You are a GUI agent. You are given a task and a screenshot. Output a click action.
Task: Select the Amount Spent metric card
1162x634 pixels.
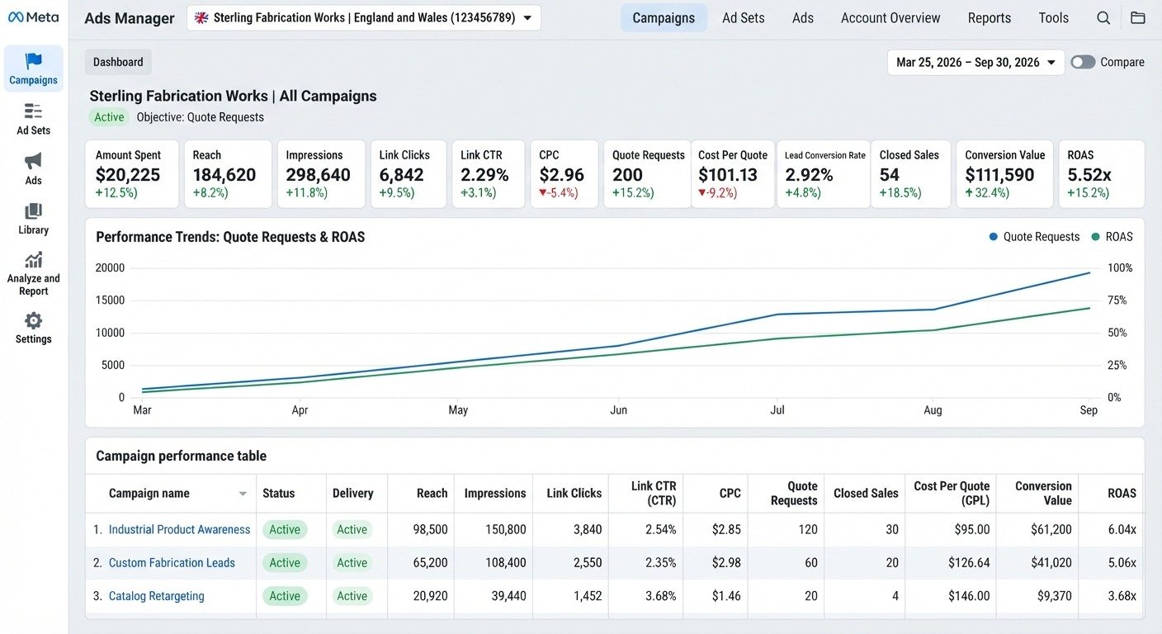[132, 174]
